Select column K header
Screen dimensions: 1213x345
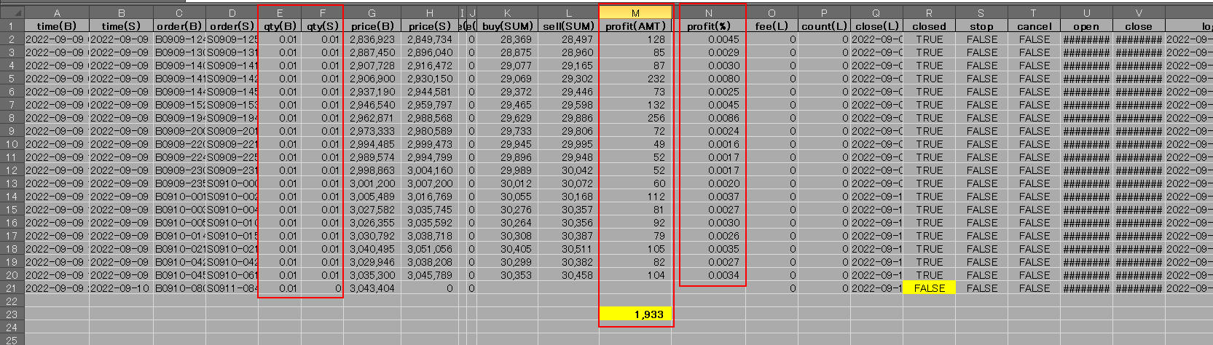(507, 12)
